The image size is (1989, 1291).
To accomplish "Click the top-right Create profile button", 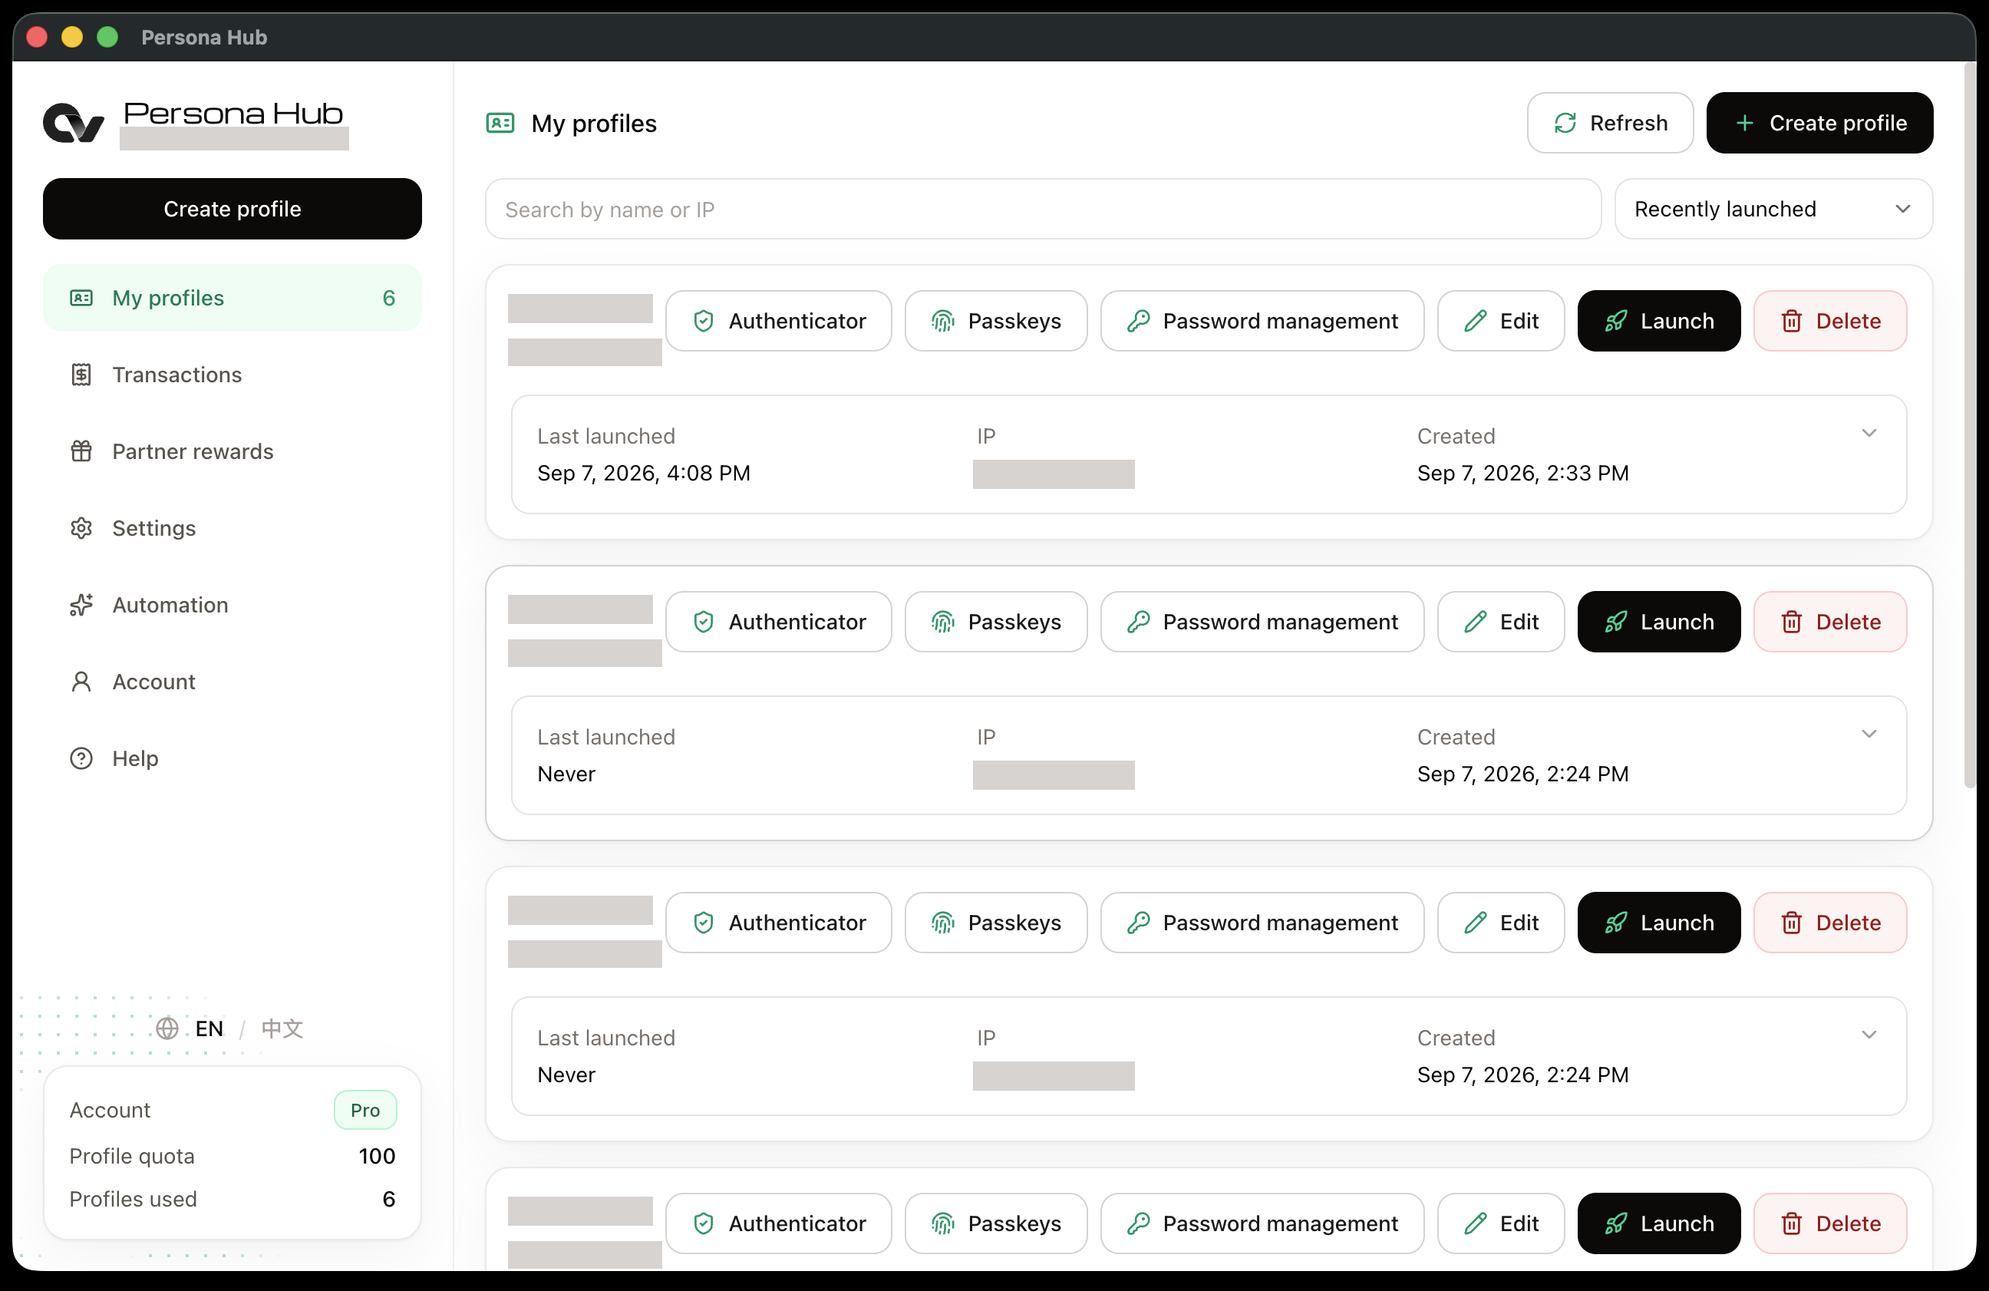I will pyautogui.click(x=1819, y=123).
